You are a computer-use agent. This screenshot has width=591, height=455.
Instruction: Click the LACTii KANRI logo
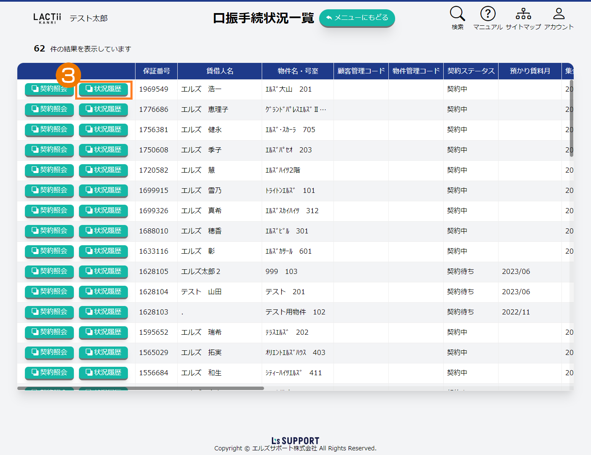coord(47,18)
